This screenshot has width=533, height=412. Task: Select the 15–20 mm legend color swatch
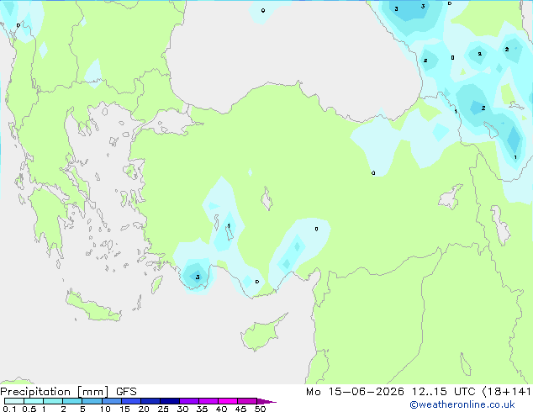click(x=130, y=401)
